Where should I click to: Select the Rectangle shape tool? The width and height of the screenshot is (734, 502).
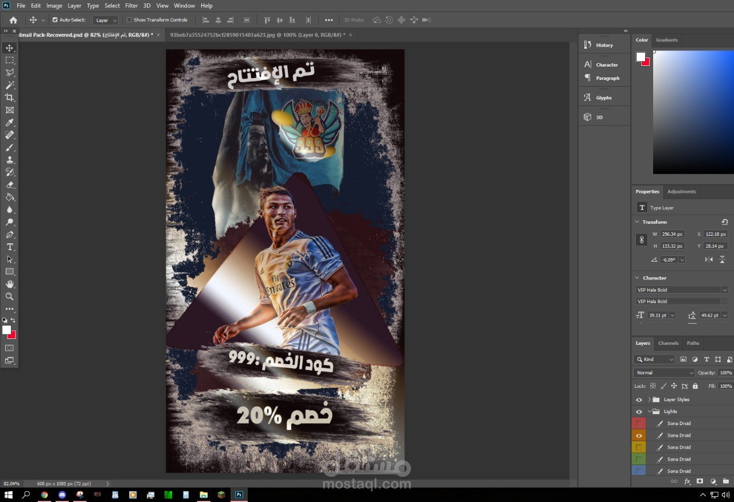click(x=10, y=272)
